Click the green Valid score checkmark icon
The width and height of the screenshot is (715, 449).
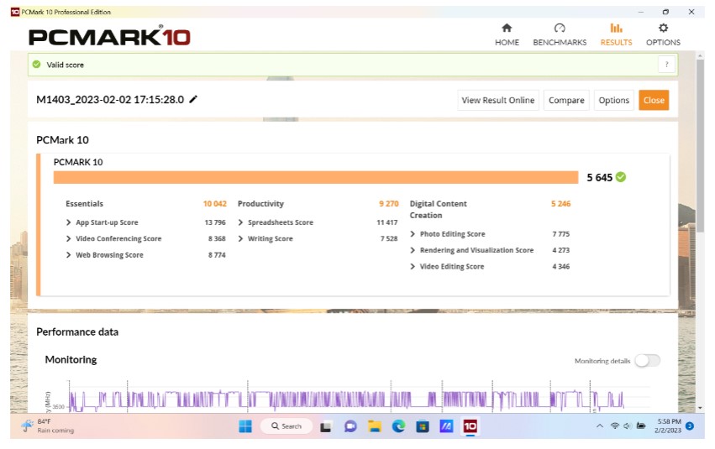point(36,65)
